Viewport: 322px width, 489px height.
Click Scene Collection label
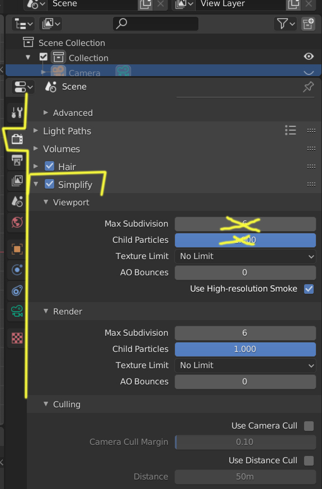click(72, 43)
